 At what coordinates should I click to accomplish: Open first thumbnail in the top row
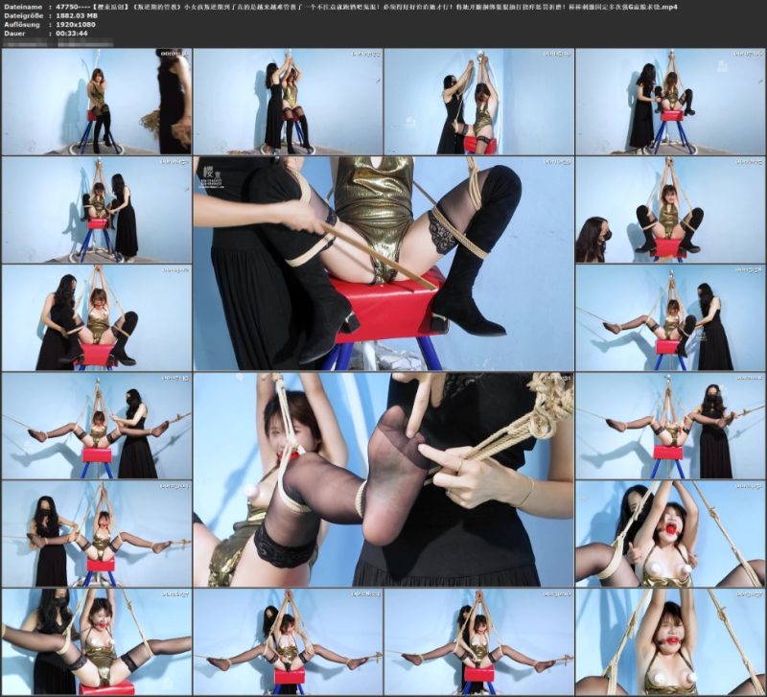click(97, 102)
